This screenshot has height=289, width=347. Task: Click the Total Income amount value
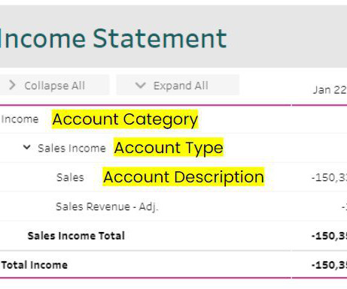329,265
